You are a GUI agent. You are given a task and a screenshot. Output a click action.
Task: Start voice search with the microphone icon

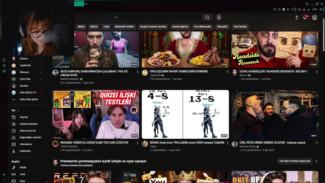click(x=219, y=17)
